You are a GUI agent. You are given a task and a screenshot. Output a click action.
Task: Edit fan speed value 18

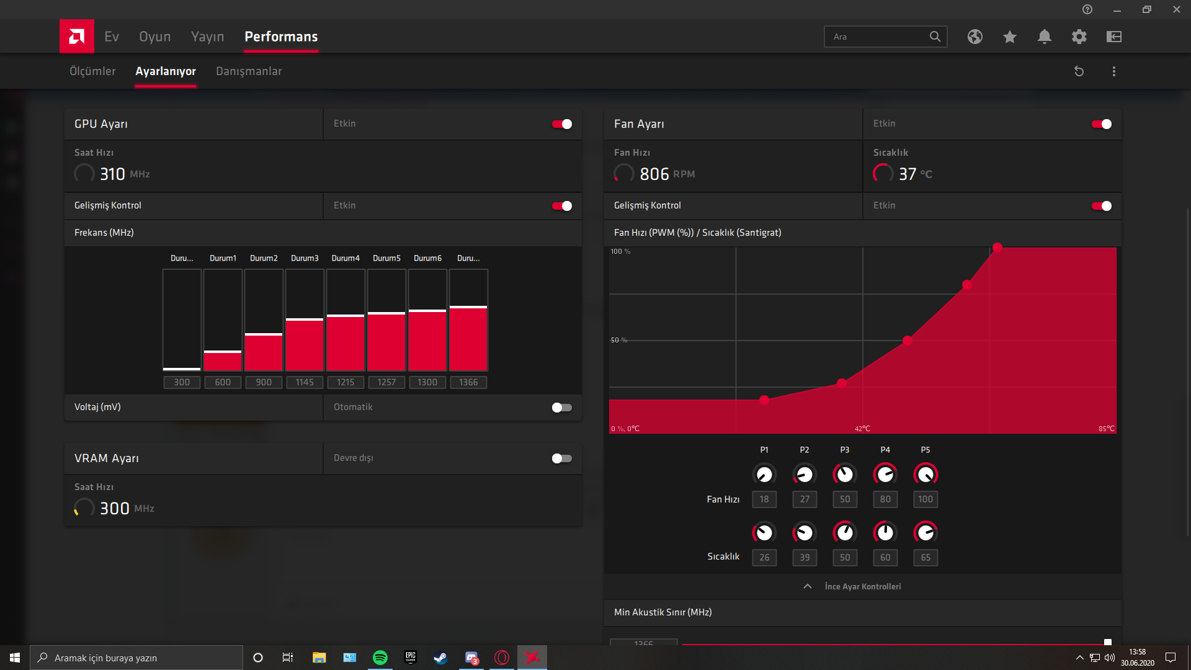pyautogui.click(x=764, y=499)
